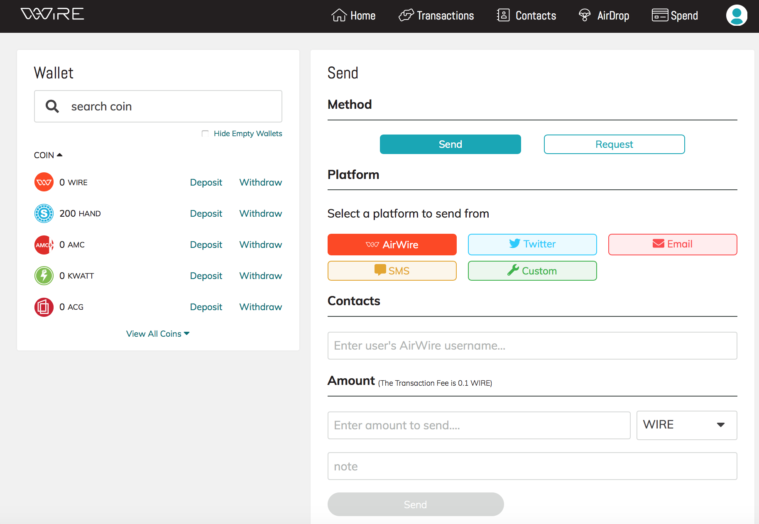The height and width of the screenshot is (524, 759).
Task: Click the magnifier search icon
Action: (x=52, y=106)
